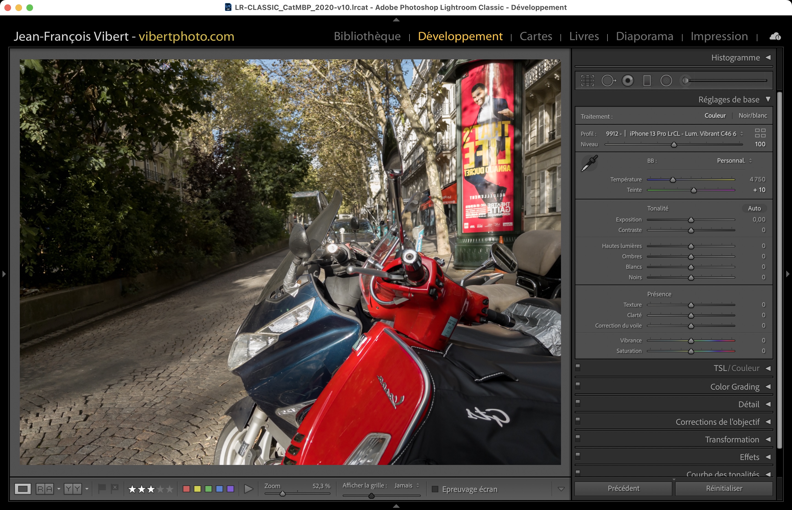Viewport: 792px width, 510px height.
Task: Click the Auto tonality button
Action: [754, 208]
